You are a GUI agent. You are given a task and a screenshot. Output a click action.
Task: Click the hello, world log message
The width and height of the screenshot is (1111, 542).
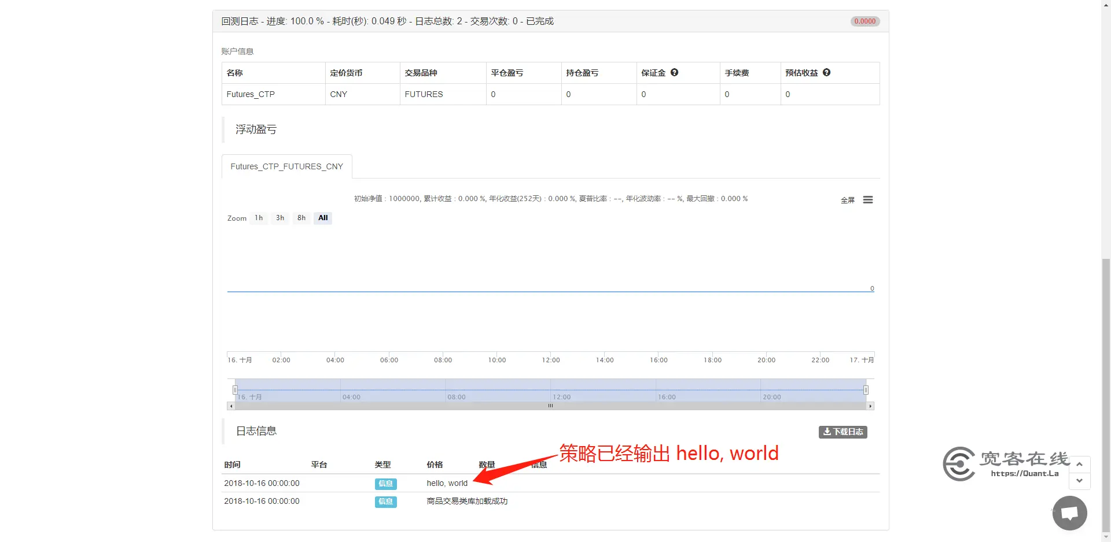(447, 484)
